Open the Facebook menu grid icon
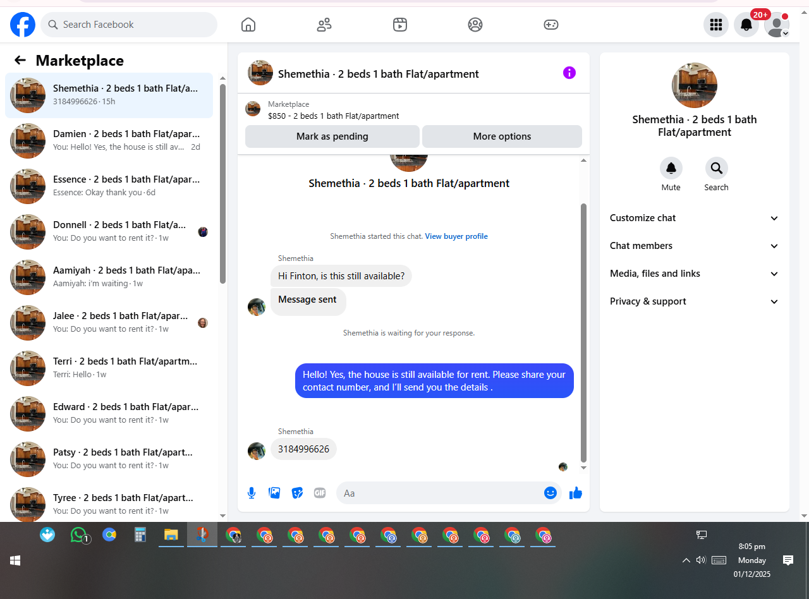Image resolution: width=809 pixels, height=599 pixels. point(716,25)
